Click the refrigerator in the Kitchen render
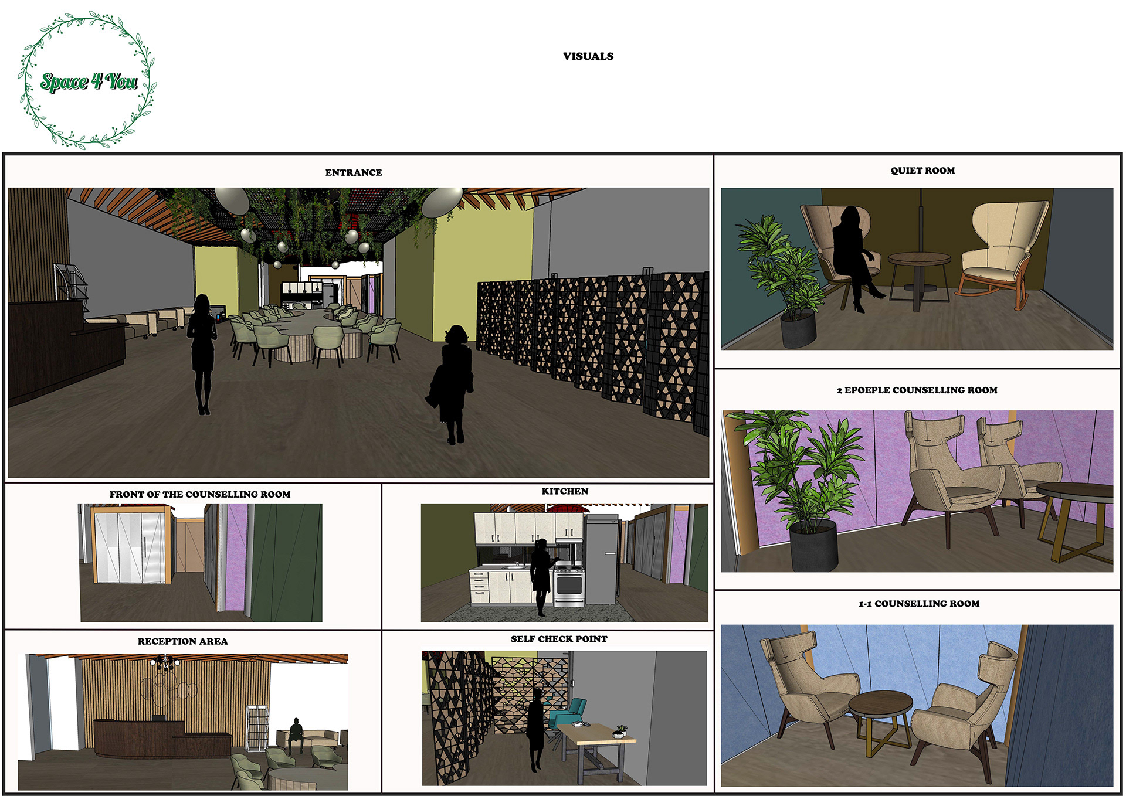This screenshot has height=796, width=1126. (x=601, y=560)
